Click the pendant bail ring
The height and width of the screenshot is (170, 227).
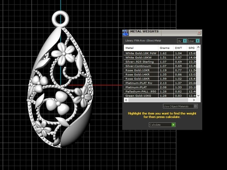tap(60, 19)
